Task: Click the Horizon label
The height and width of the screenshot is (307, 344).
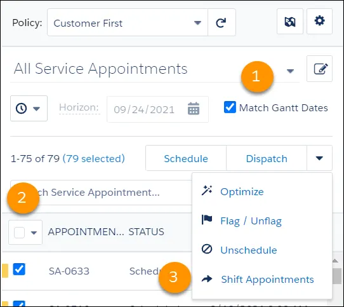Action: [79, 107]
